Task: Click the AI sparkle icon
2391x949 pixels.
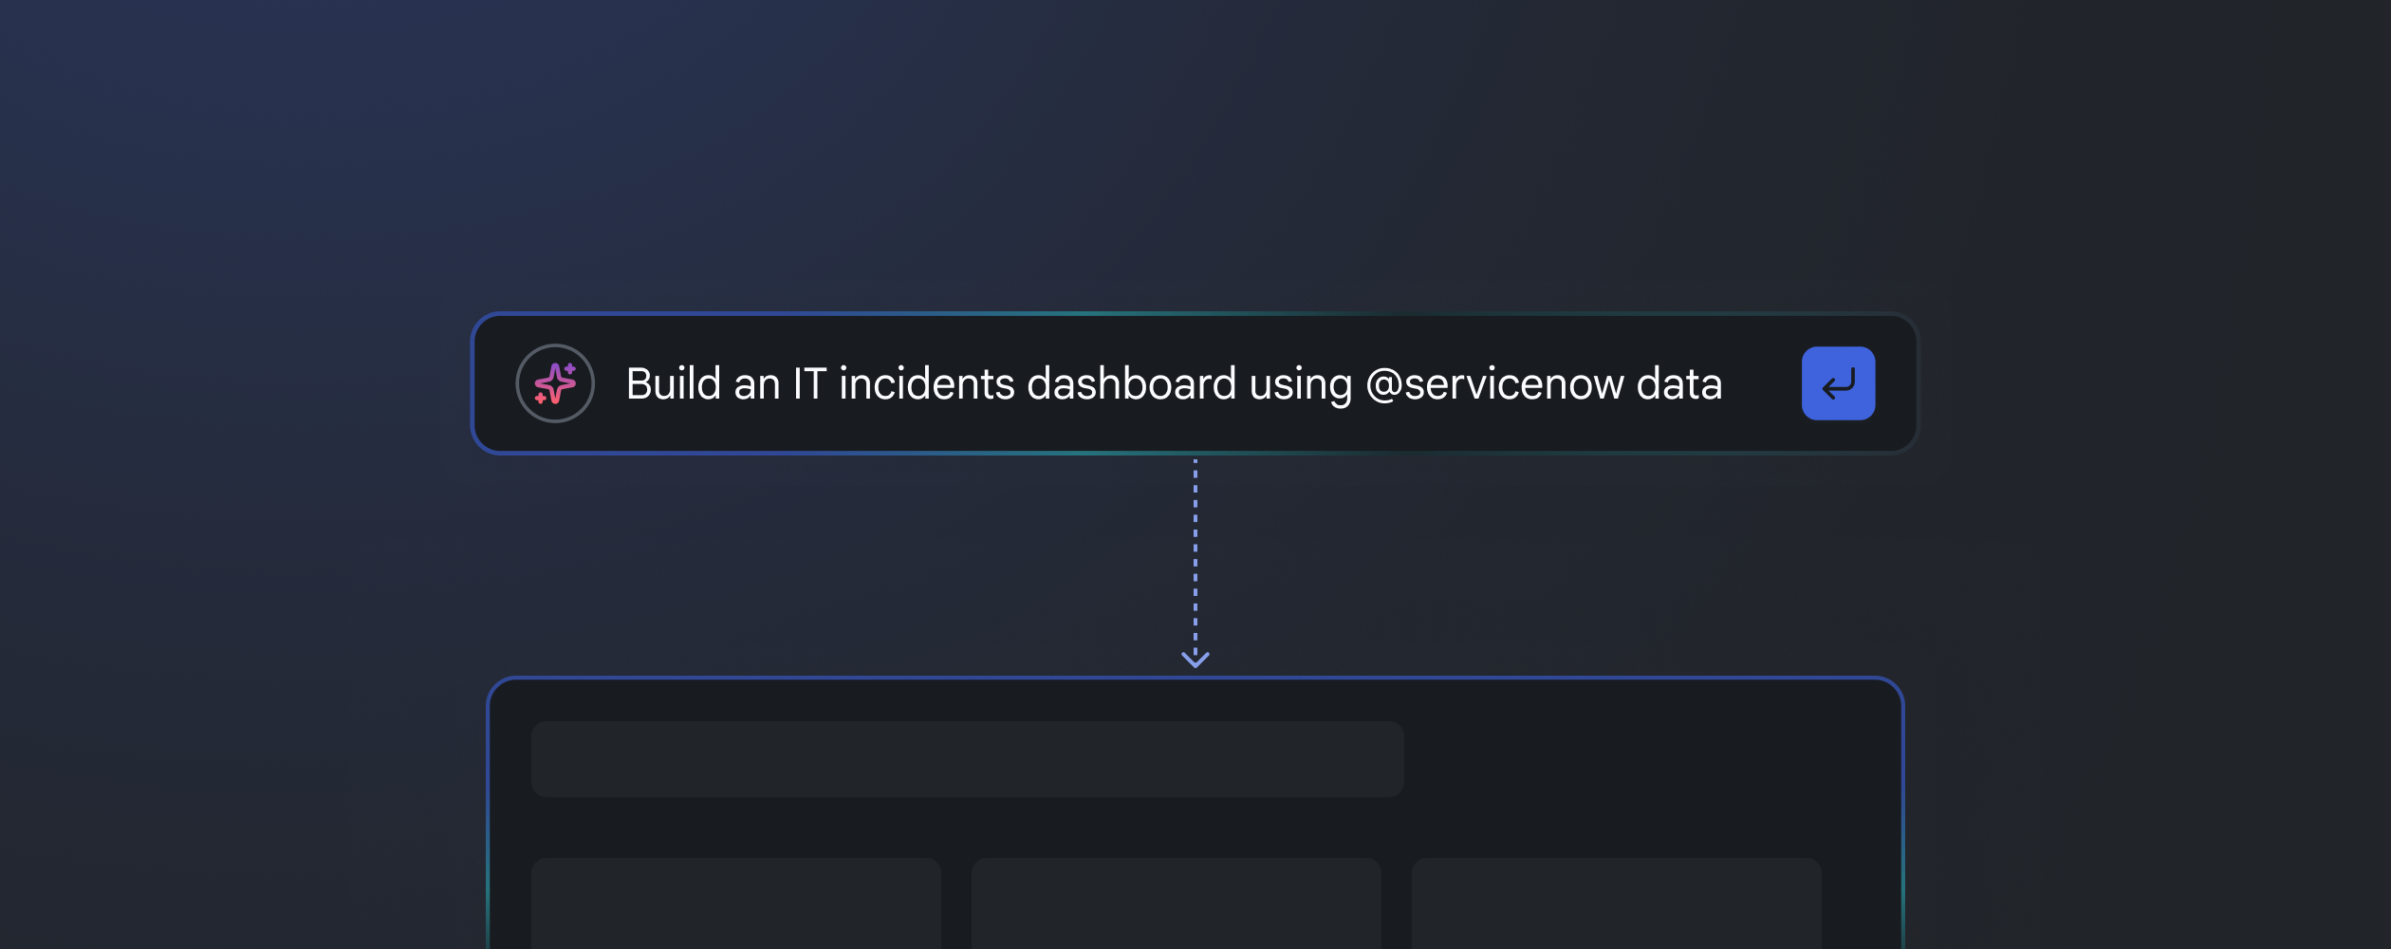Action: point(555,383)
